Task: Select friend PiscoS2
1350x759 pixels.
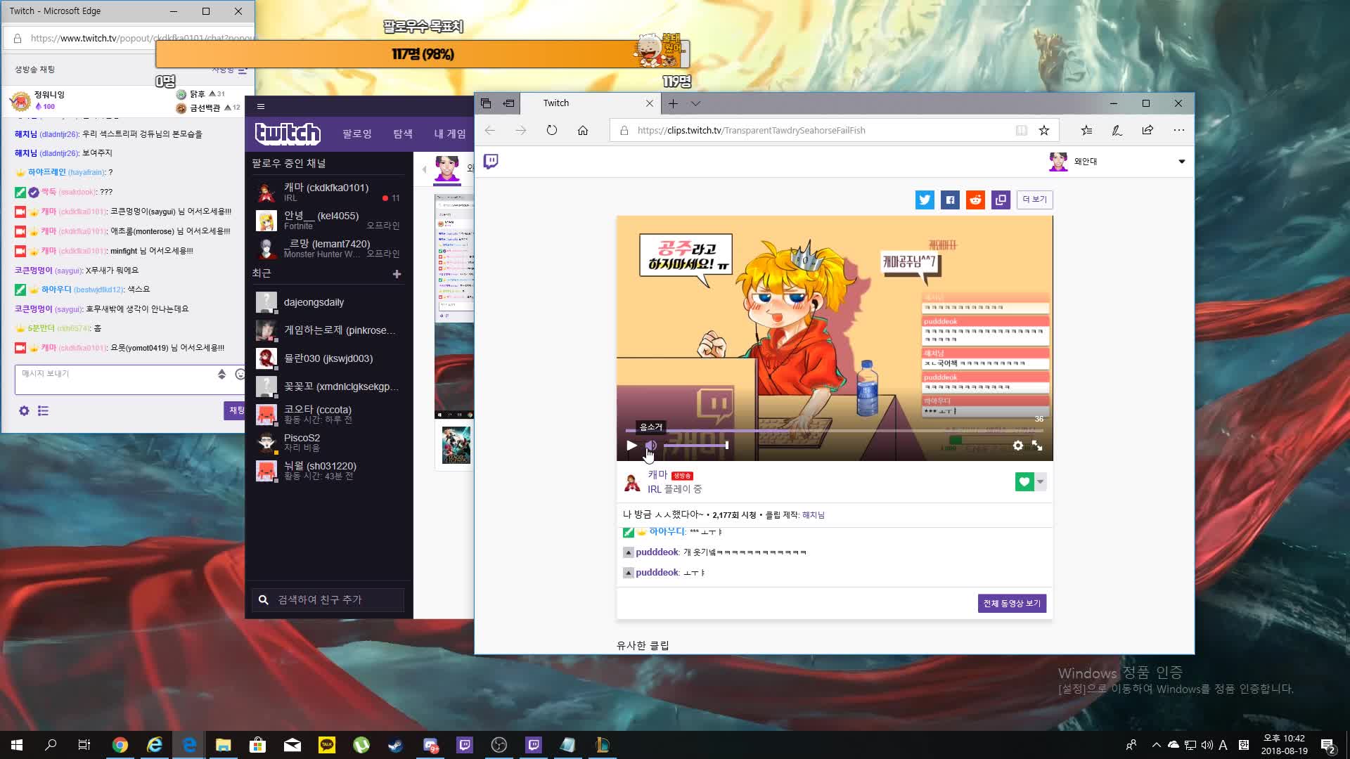Action: pos(328,442)
